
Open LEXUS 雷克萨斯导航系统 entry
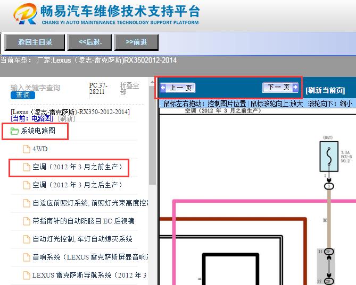pyautogui.click(x=89, y=275)
